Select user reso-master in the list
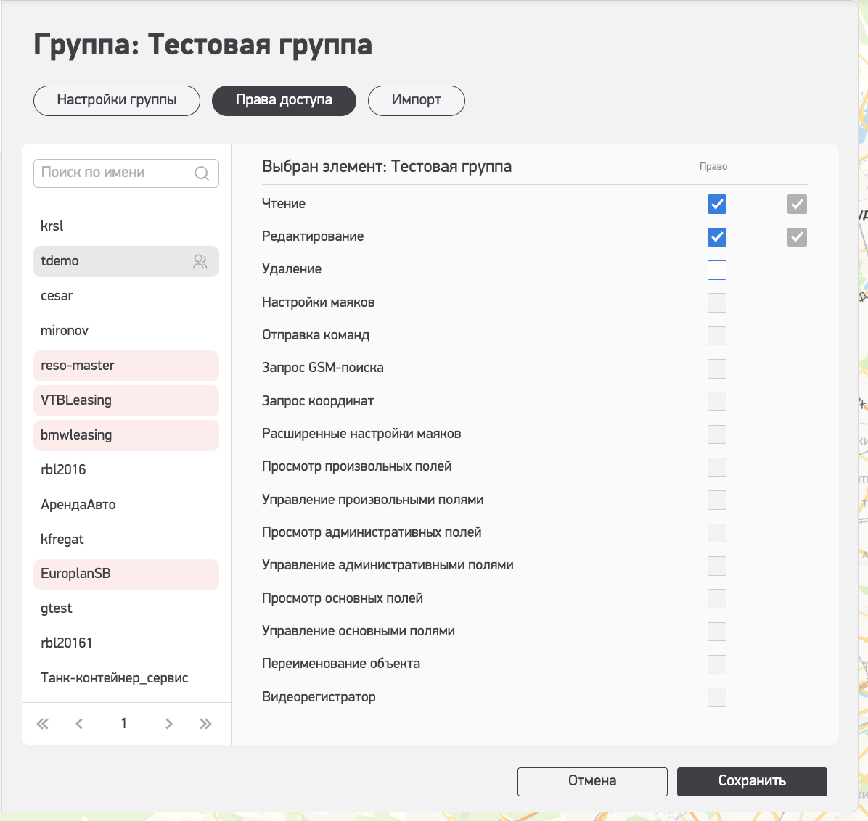The image size is (868, 821). point(126,366)
